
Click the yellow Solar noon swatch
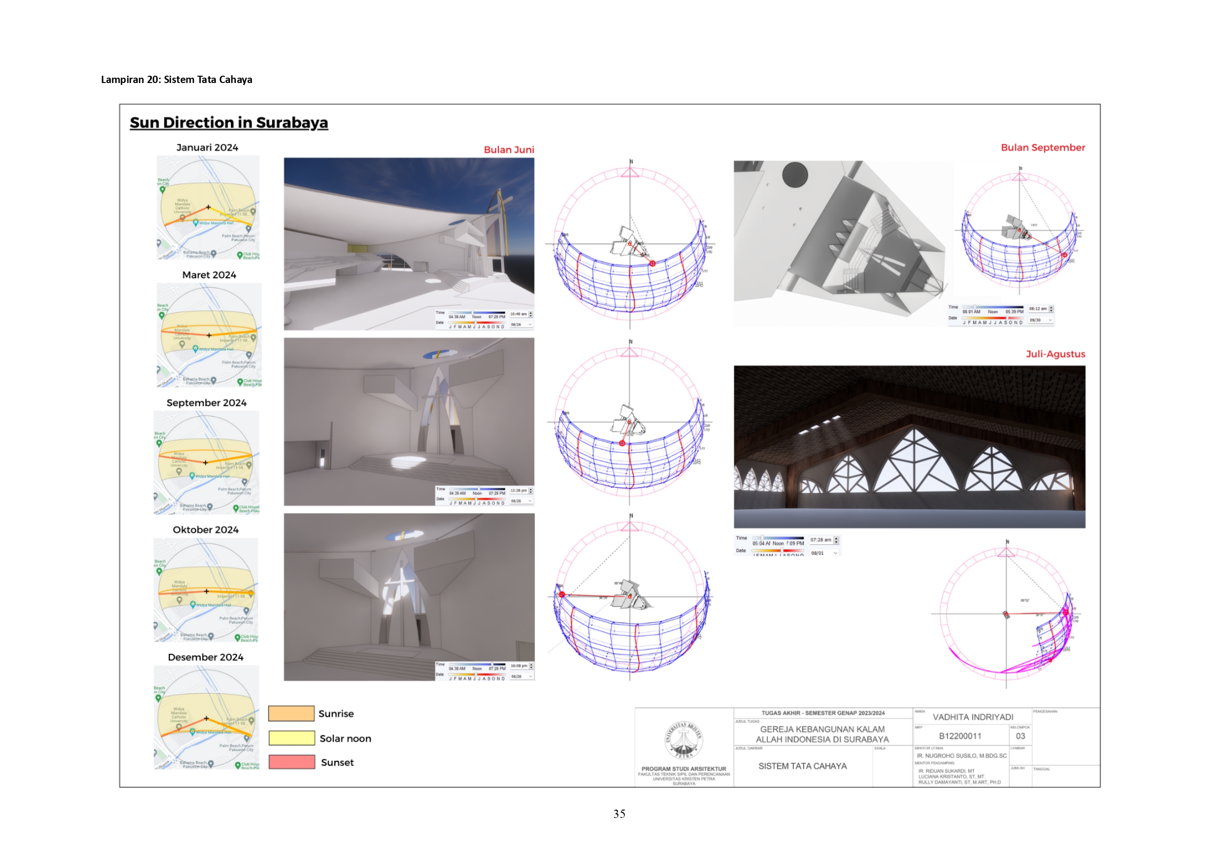pyautogui.click(x=291, y=738)
